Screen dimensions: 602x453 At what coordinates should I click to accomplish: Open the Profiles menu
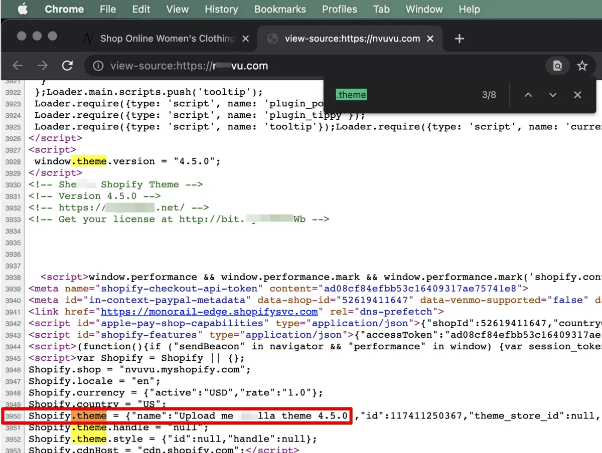click(x=340, y=9)
